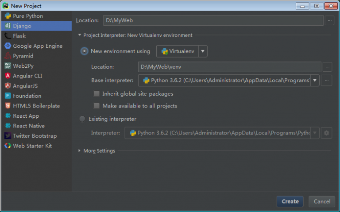The height and width of the screenshot is (212, 340).
Task: Select Pure Python in project list
Action: (x=28, y=16)
